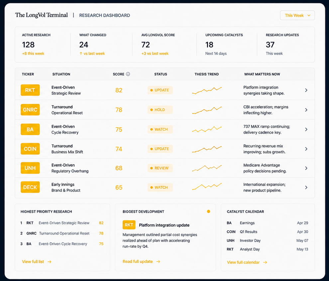Select the RKT ticker badge in table
Viewport: 329px width, 281px height.
(30, 90)
